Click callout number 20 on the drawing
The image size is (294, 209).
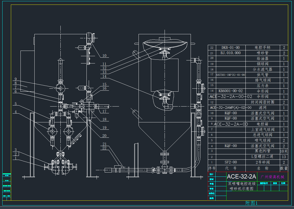click(104, 136)
